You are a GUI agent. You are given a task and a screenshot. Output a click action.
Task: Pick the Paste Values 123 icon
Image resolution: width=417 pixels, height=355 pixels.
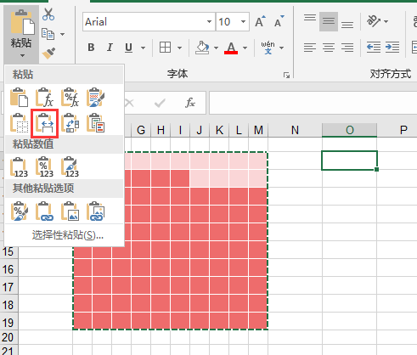(x=20, y=167)
